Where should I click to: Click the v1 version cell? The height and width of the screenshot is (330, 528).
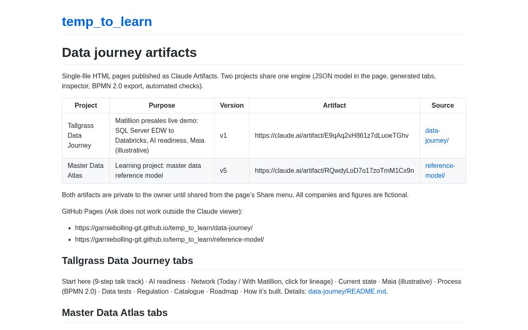coord(232,136)
